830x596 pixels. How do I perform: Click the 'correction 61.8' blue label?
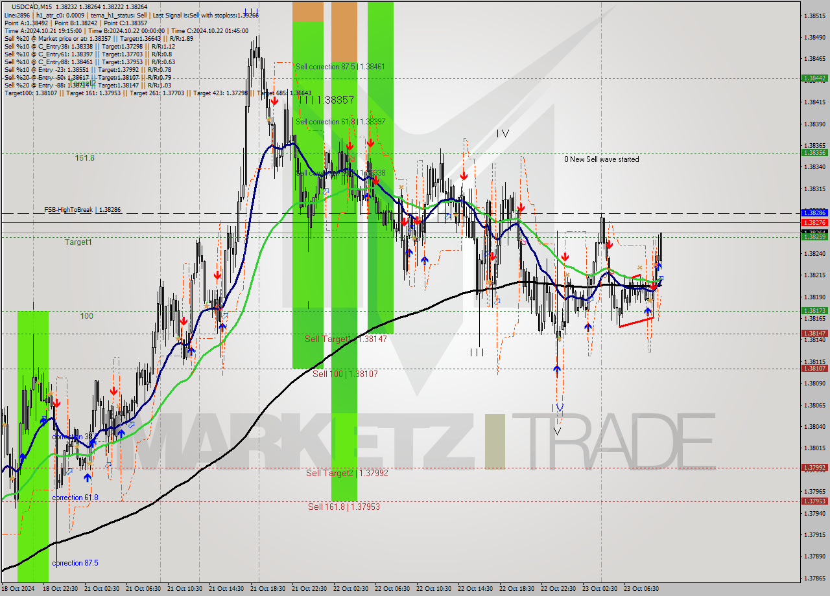75,498
